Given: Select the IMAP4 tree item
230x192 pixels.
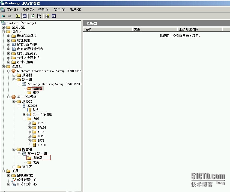Looking at the screenshot, I should coord(42,127).
